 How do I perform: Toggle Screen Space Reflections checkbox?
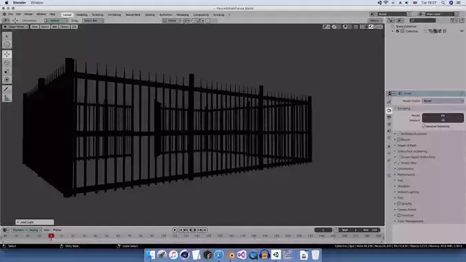pos(399,157)
